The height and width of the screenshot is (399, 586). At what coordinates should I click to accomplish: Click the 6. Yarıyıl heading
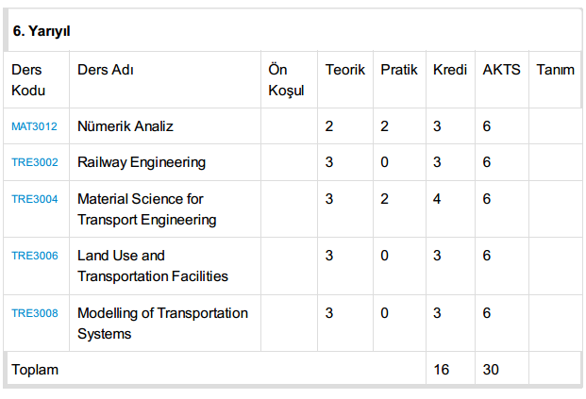(42, 32)
